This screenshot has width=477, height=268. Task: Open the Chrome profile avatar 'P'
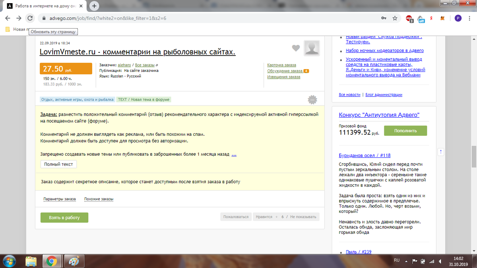point(458,18)
